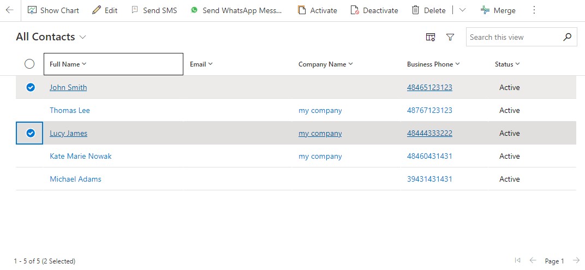Click the Deactivate command
The image size is (585, 270).
[x=374, y=10]
